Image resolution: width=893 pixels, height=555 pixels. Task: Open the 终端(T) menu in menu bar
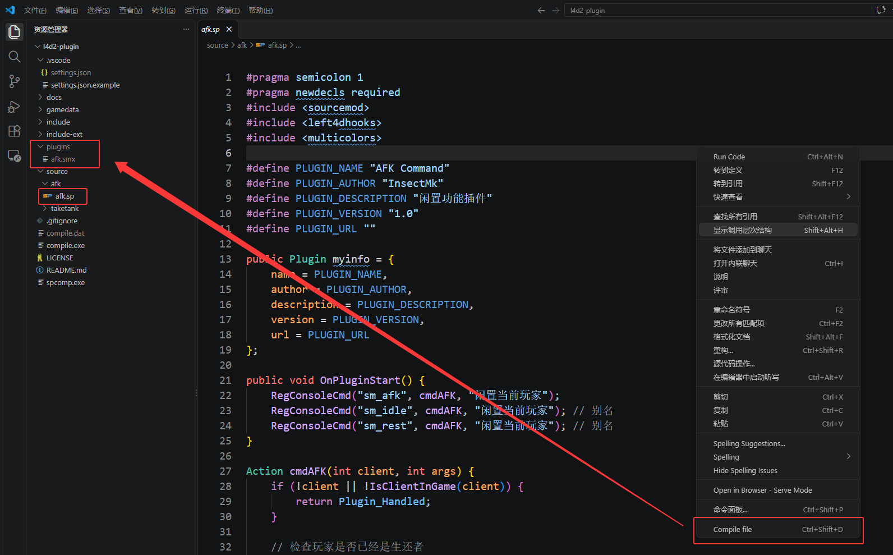pyautogui.click(x=228, y=10)
